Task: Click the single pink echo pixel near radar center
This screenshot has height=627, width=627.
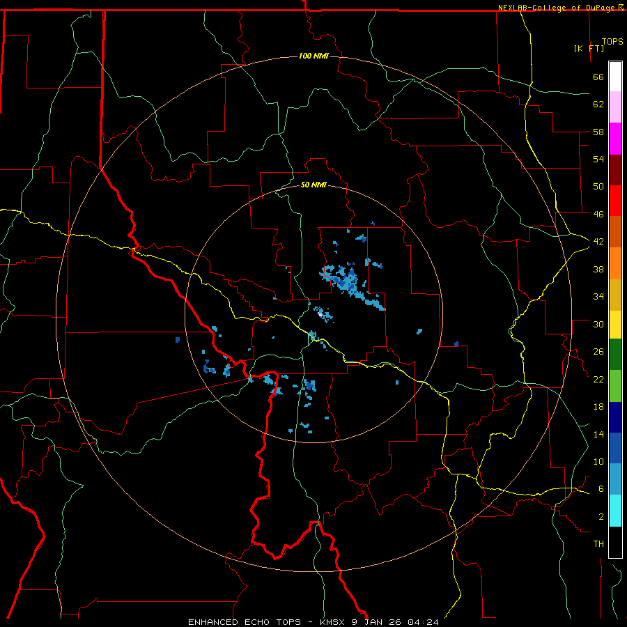Action: tap(320, 315)
